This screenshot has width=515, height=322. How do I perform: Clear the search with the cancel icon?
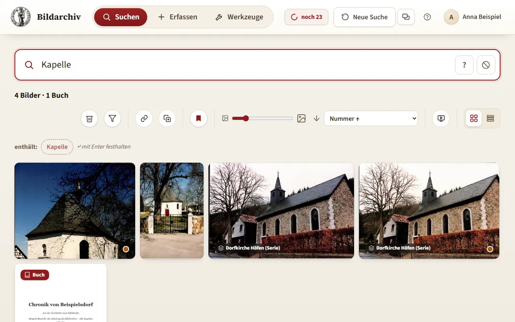[486, 65]
